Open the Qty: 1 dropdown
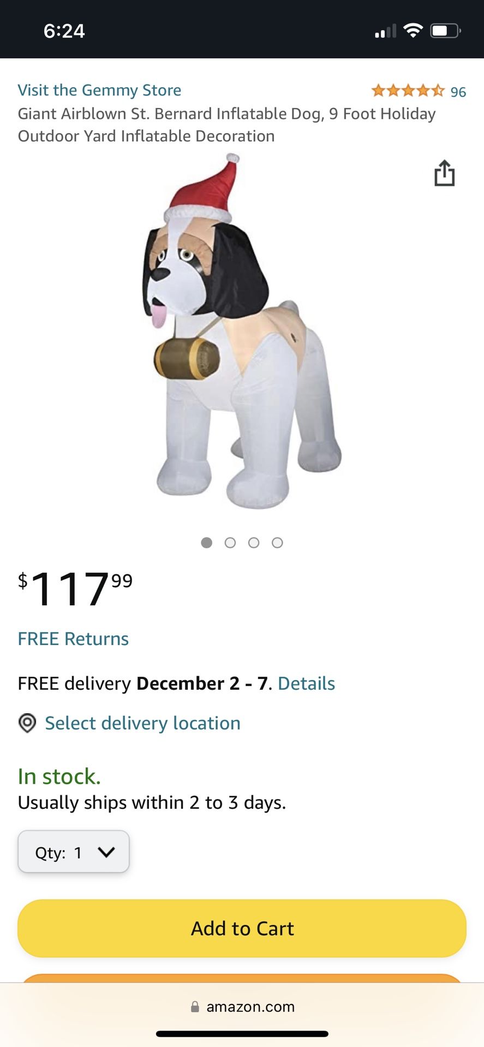Viewport: 484px width, 1047px height. point(74,852)
